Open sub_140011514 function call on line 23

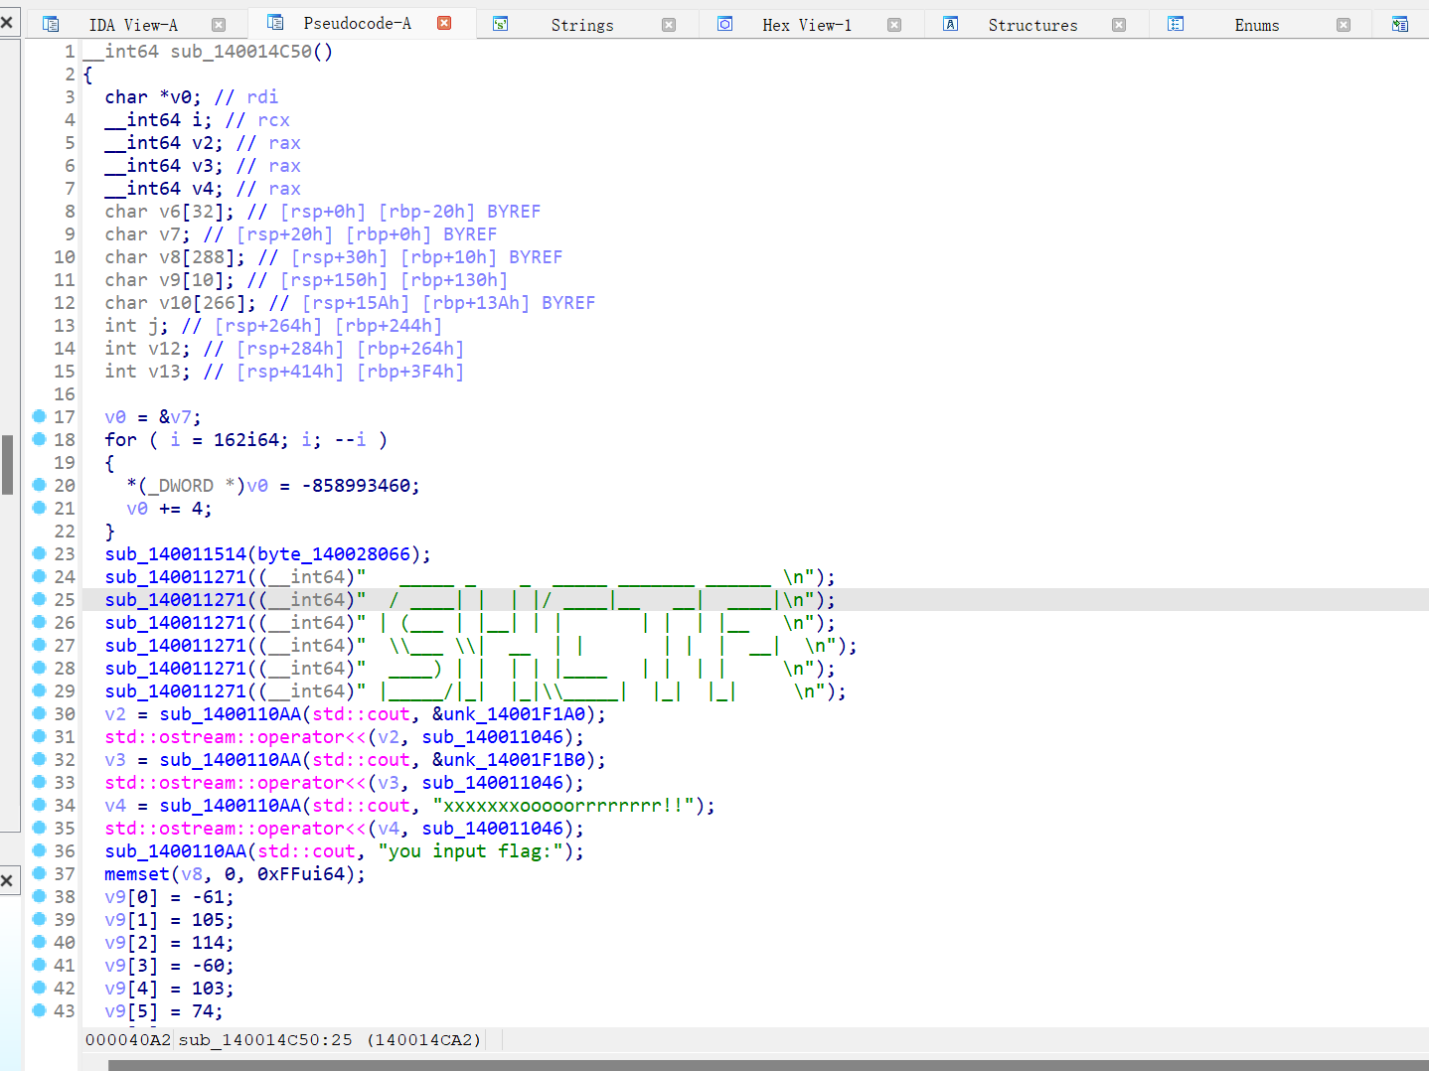[175, 554]
